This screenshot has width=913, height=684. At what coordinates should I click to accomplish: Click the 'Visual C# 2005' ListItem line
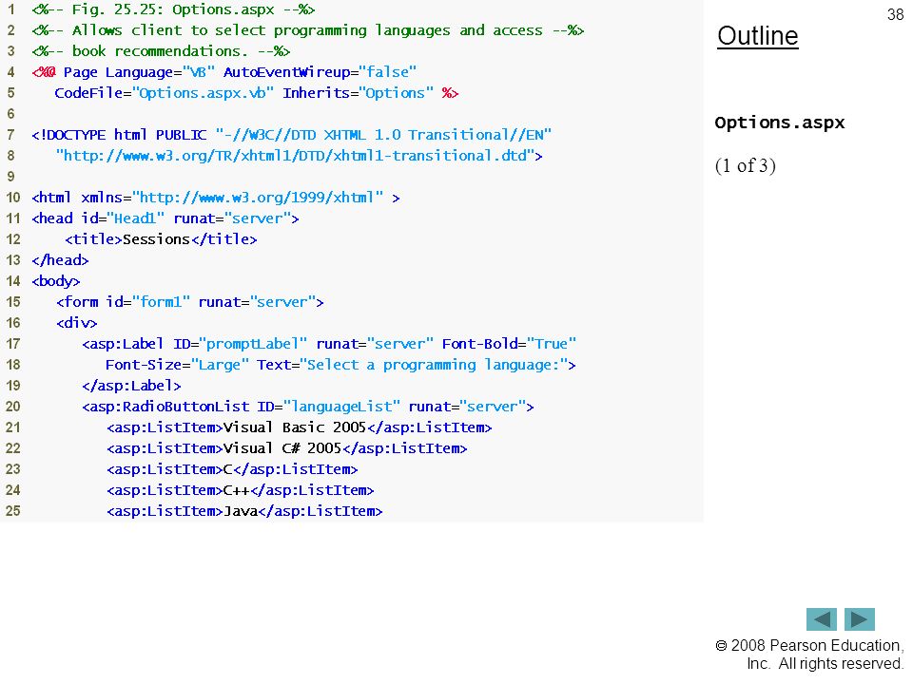pyautogui.click(x=287, y=448)
